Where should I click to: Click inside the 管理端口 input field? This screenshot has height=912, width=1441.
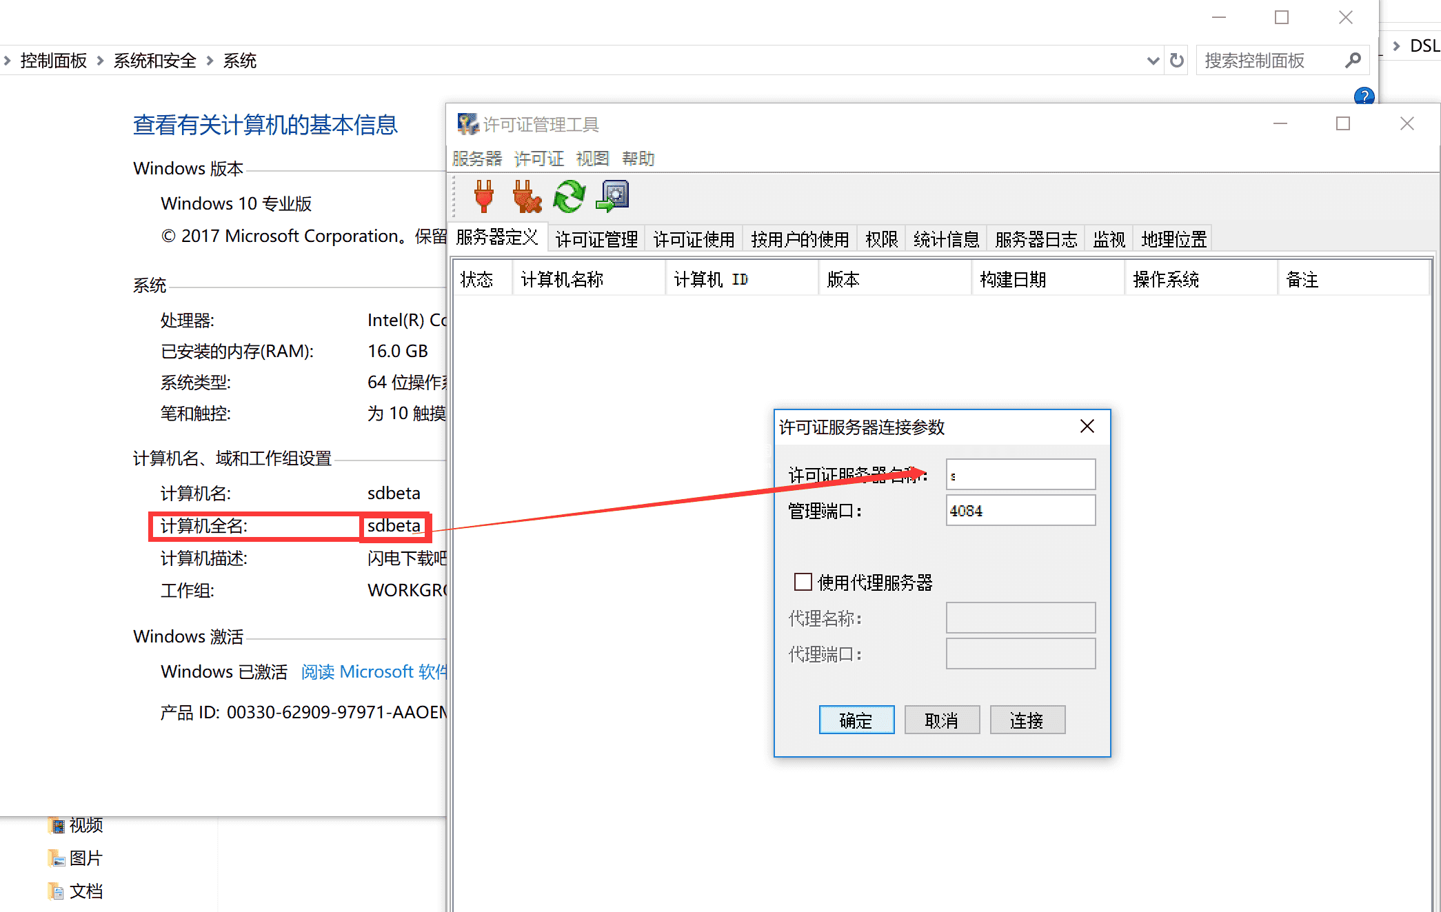[1020, 510]
